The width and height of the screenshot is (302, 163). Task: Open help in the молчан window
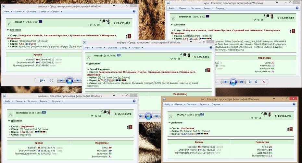tap(134, 101)
